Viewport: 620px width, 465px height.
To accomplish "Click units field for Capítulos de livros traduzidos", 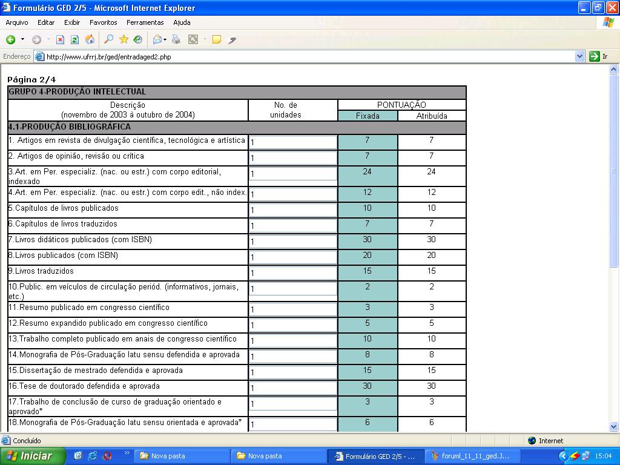I will point(292,226).
